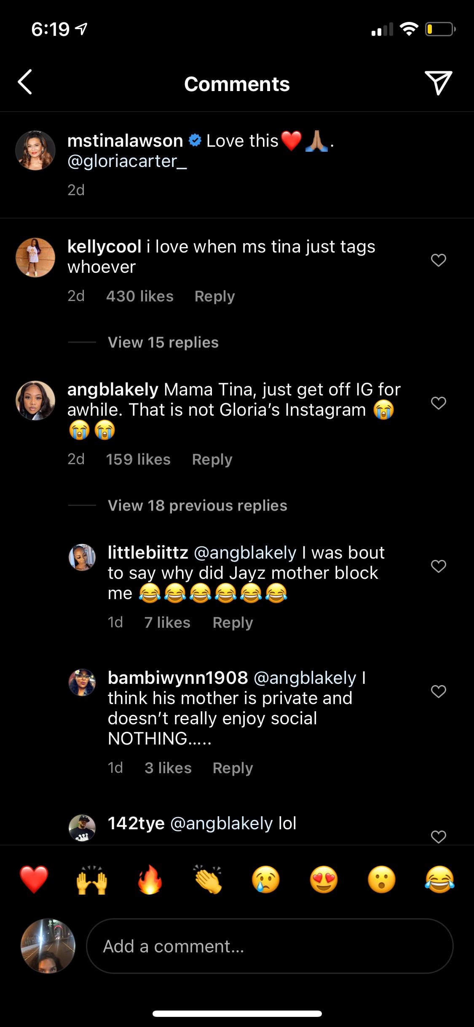The height and width of the screenshot is (1027, 474).
Task: Like bambiwynn1908's reply
Action: (x=438, y=691)
